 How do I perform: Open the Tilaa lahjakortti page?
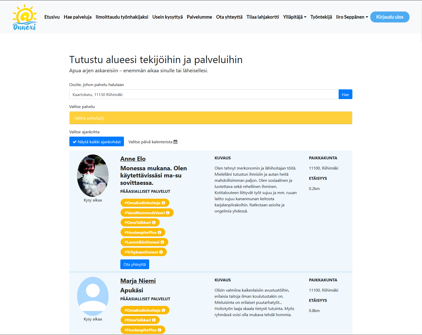[263, 17]
